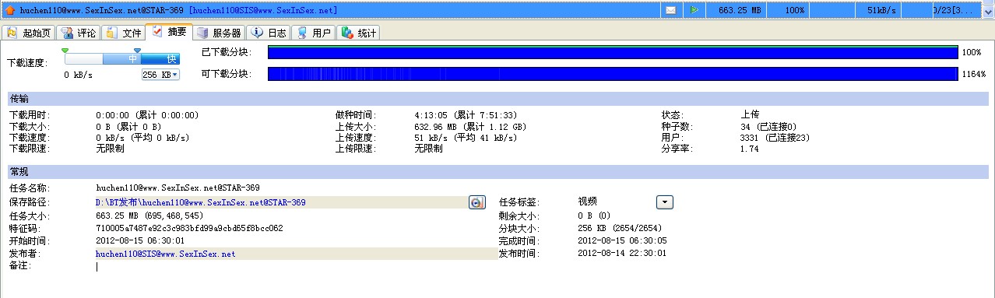Click the green play arrow status icon
Image resolution: width=995 pixels, height=298 pixels.
tap(694, 10)
